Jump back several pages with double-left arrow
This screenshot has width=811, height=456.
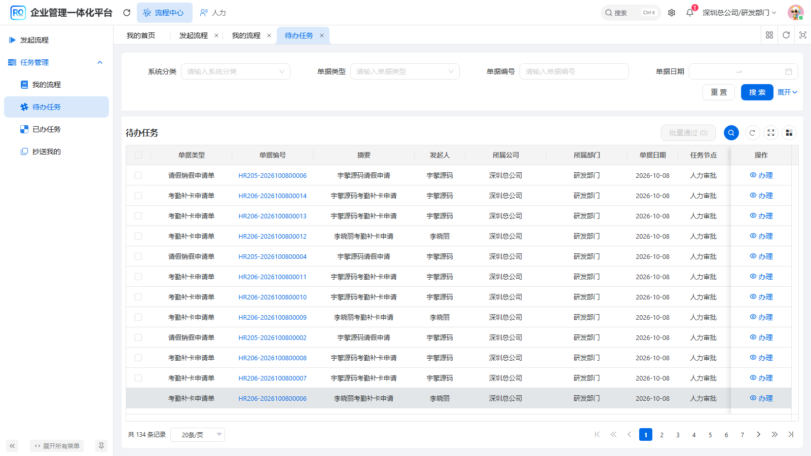(613, 434)
